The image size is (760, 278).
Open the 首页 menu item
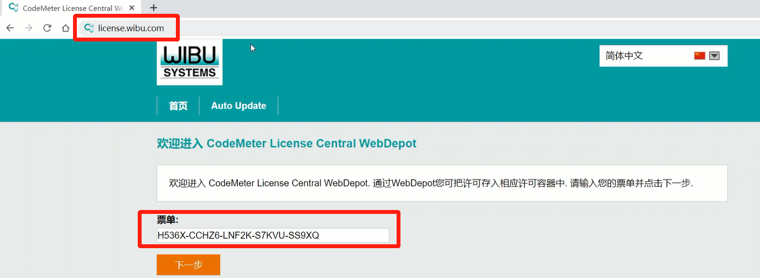click(178, 106)
